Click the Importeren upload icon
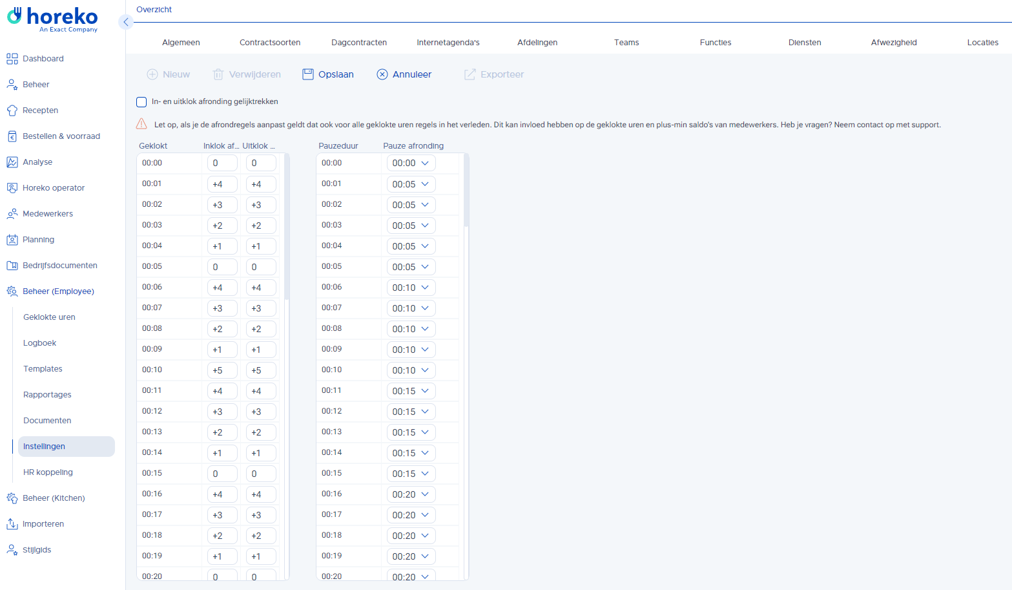The width and height of the screenshot is (1012, 590). pyautogui.click(x=12, y=524)
